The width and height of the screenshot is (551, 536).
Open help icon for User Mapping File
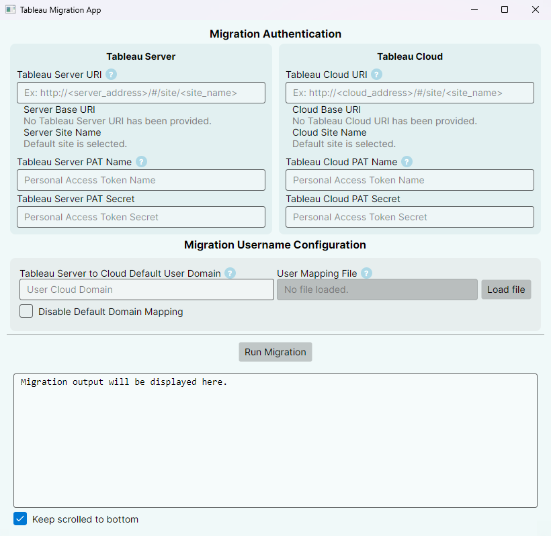[366, 273]
